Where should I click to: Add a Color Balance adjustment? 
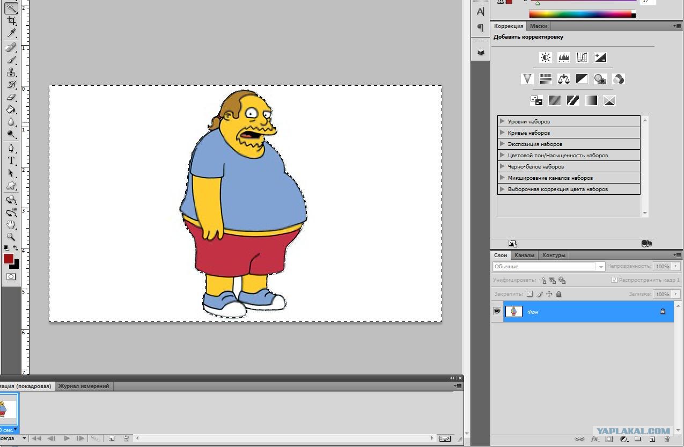click(x=564, y=79)
